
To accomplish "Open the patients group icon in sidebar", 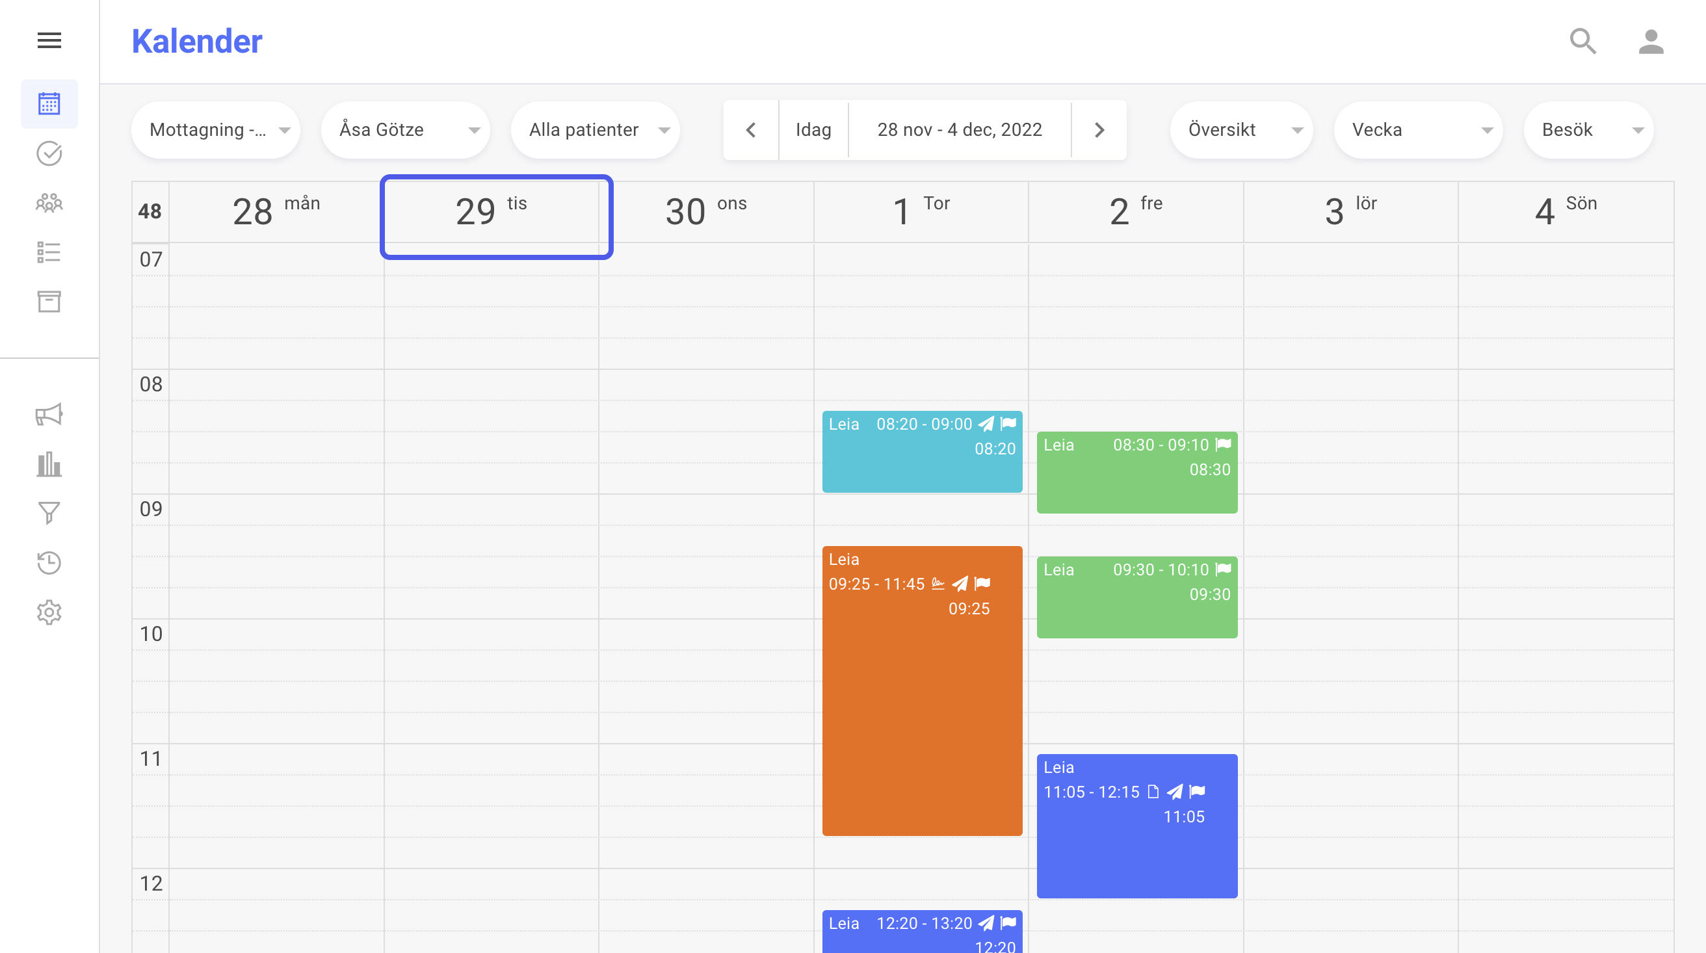I will tap(49, 203).
